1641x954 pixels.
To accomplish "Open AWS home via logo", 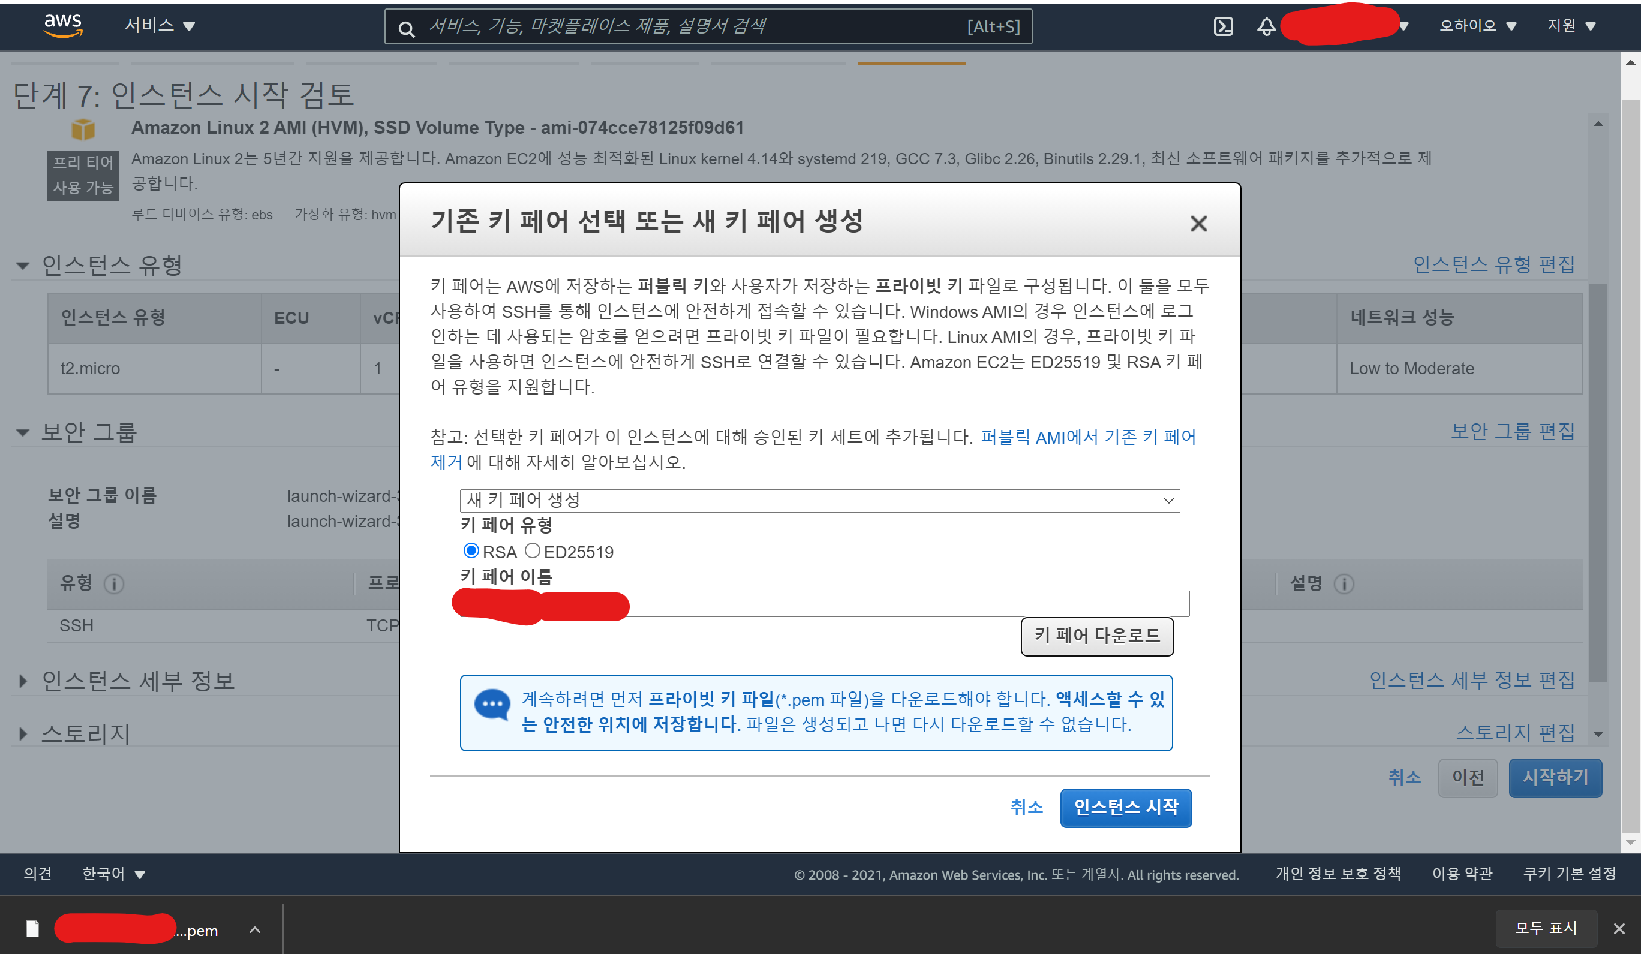I will pyautogui.click(x=62, y=25).
